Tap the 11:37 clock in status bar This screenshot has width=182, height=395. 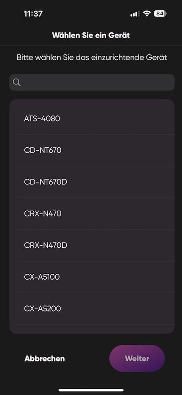33,13
